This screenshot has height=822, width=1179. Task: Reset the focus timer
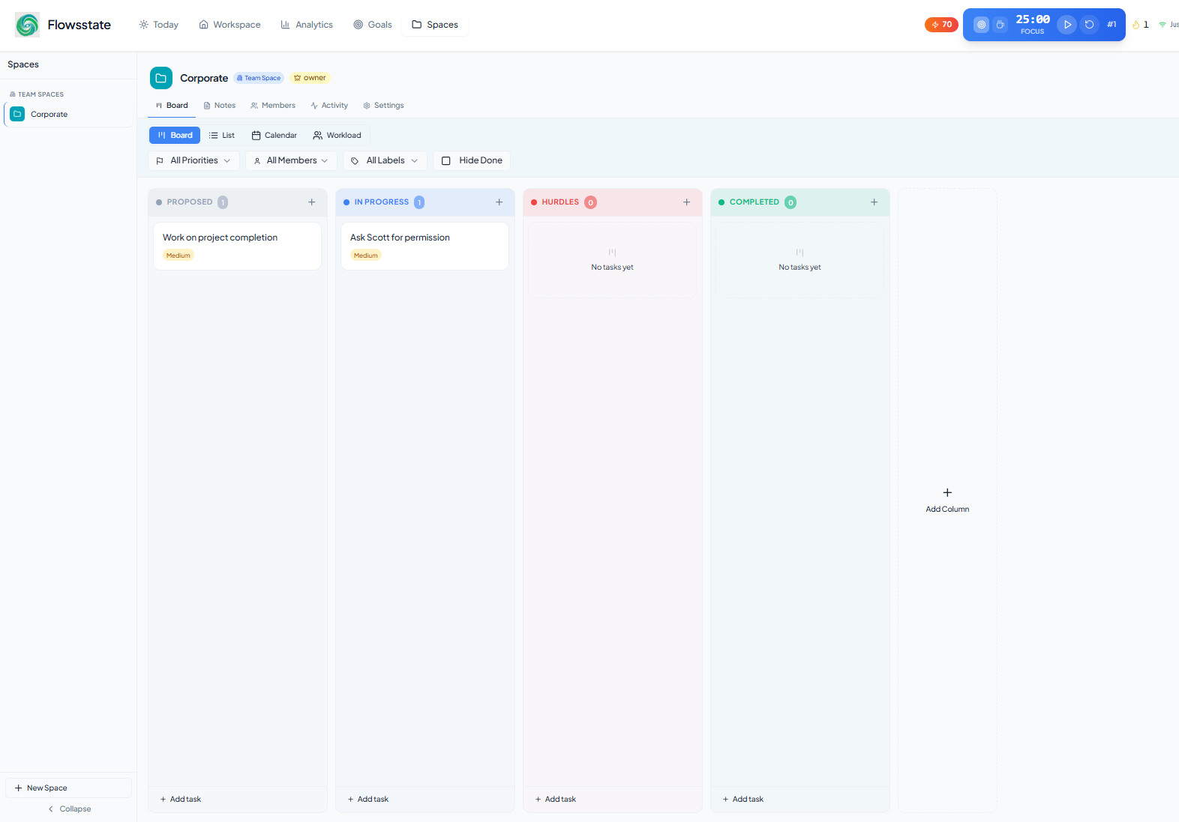[x=1089, y=25]
